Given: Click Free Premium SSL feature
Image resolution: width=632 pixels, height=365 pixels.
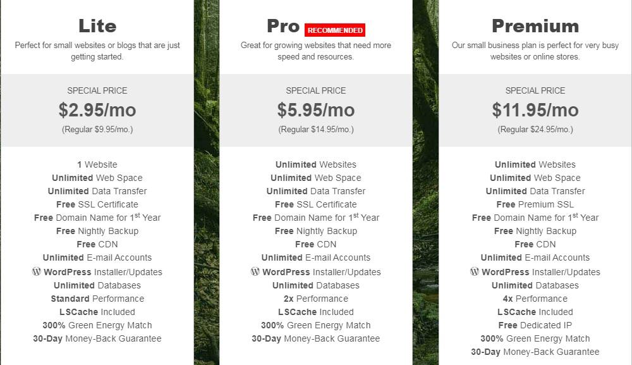Looking at the screenshot, I should coord(535,204).
